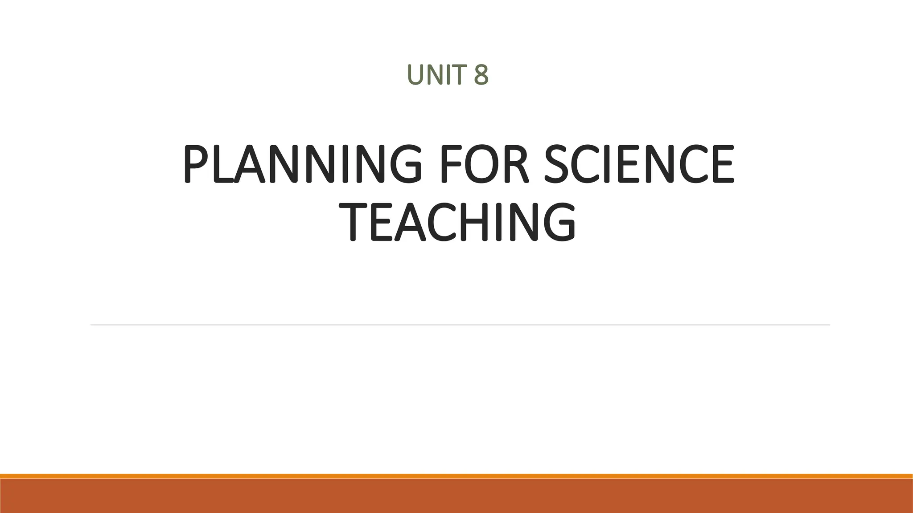Click the left end of the divider line
The height and width of the screenshot is (513, 913).
pos(92,325)
